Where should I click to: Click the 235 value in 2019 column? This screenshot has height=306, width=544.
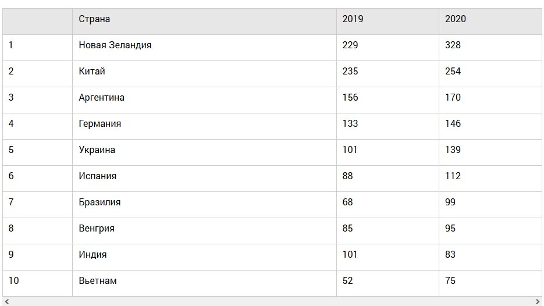pos(350,72)
